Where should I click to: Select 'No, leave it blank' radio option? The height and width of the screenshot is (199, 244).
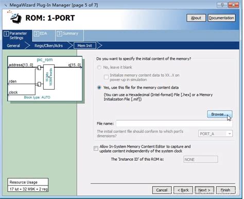point(99,67)
